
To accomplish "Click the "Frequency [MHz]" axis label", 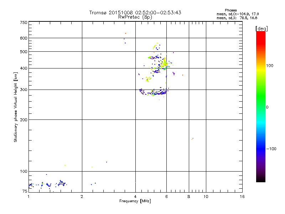I will click(x=135, y=201).
